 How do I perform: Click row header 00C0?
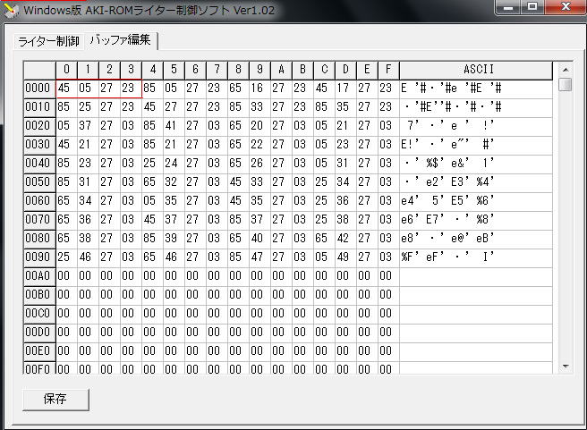39,314
